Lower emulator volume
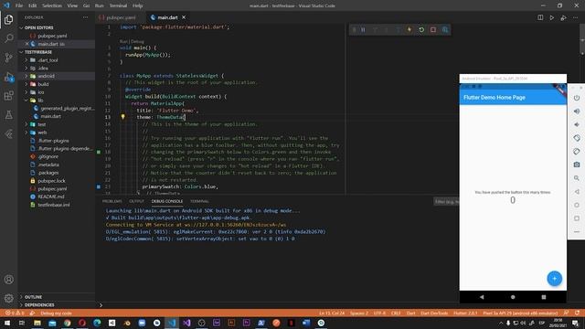 577,124
